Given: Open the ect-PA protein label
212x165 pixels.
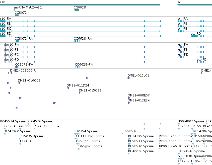Looking at the screenshot, I should [x=183, y=45].
